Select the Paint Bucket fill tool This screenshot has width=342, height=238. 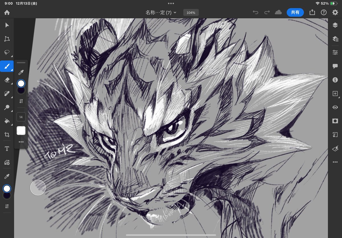pyautogui.click(x=7, y=121)
